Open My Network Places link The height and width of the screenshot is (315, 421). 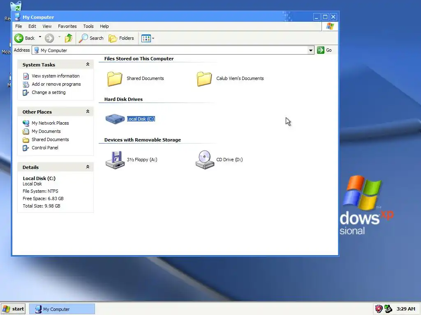tap(50, 123)
